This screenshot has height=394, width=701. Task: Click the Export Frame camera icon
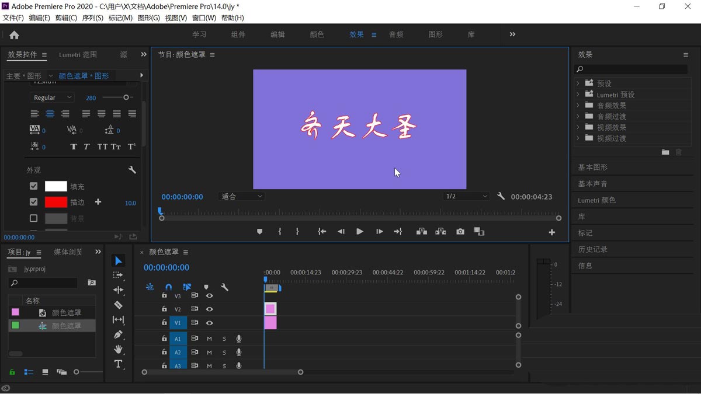coord(460,231)
